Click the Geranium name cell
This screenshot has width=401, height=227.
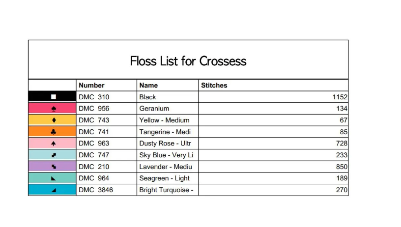(x=154, y=109)
